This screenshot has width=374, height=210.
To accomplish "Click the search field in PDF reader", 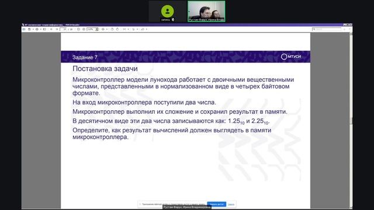I will [x=327, y=29].
